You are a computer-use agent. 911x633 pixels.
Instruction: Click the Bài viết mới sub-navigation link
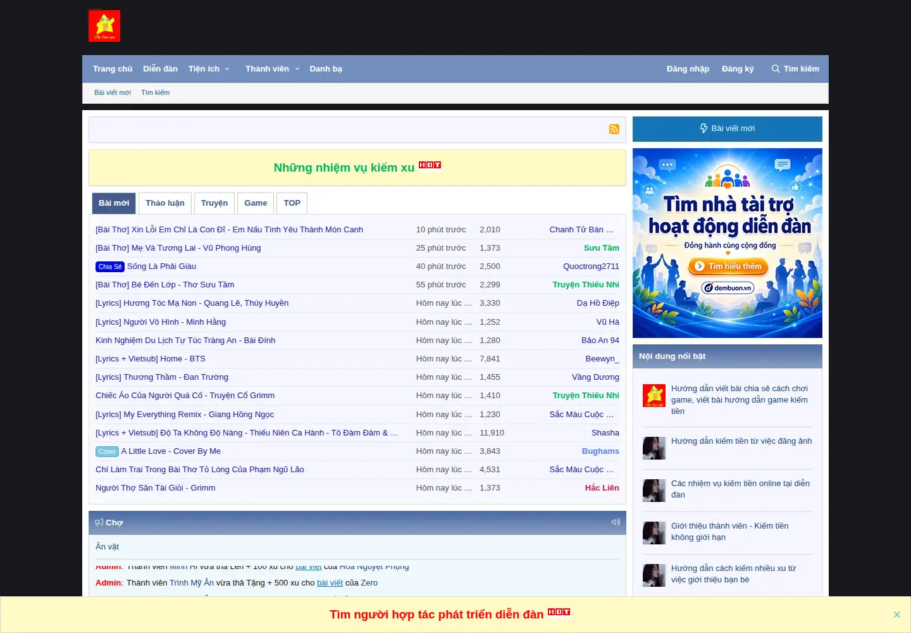click(x=113, y=92)
